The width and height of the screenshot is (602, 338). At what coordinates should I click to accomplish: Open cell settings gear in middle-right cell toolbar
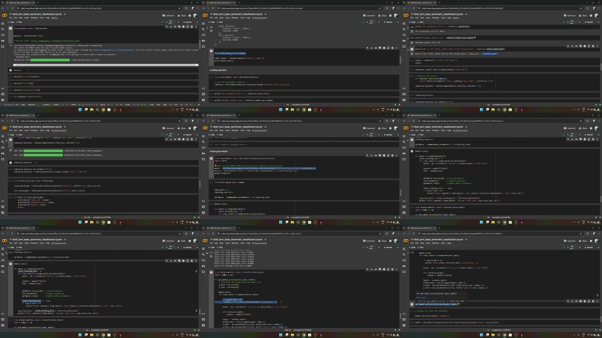coord(585,139)
